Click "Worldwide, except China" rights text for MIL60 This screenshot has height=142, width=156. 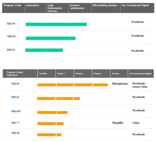140,85
